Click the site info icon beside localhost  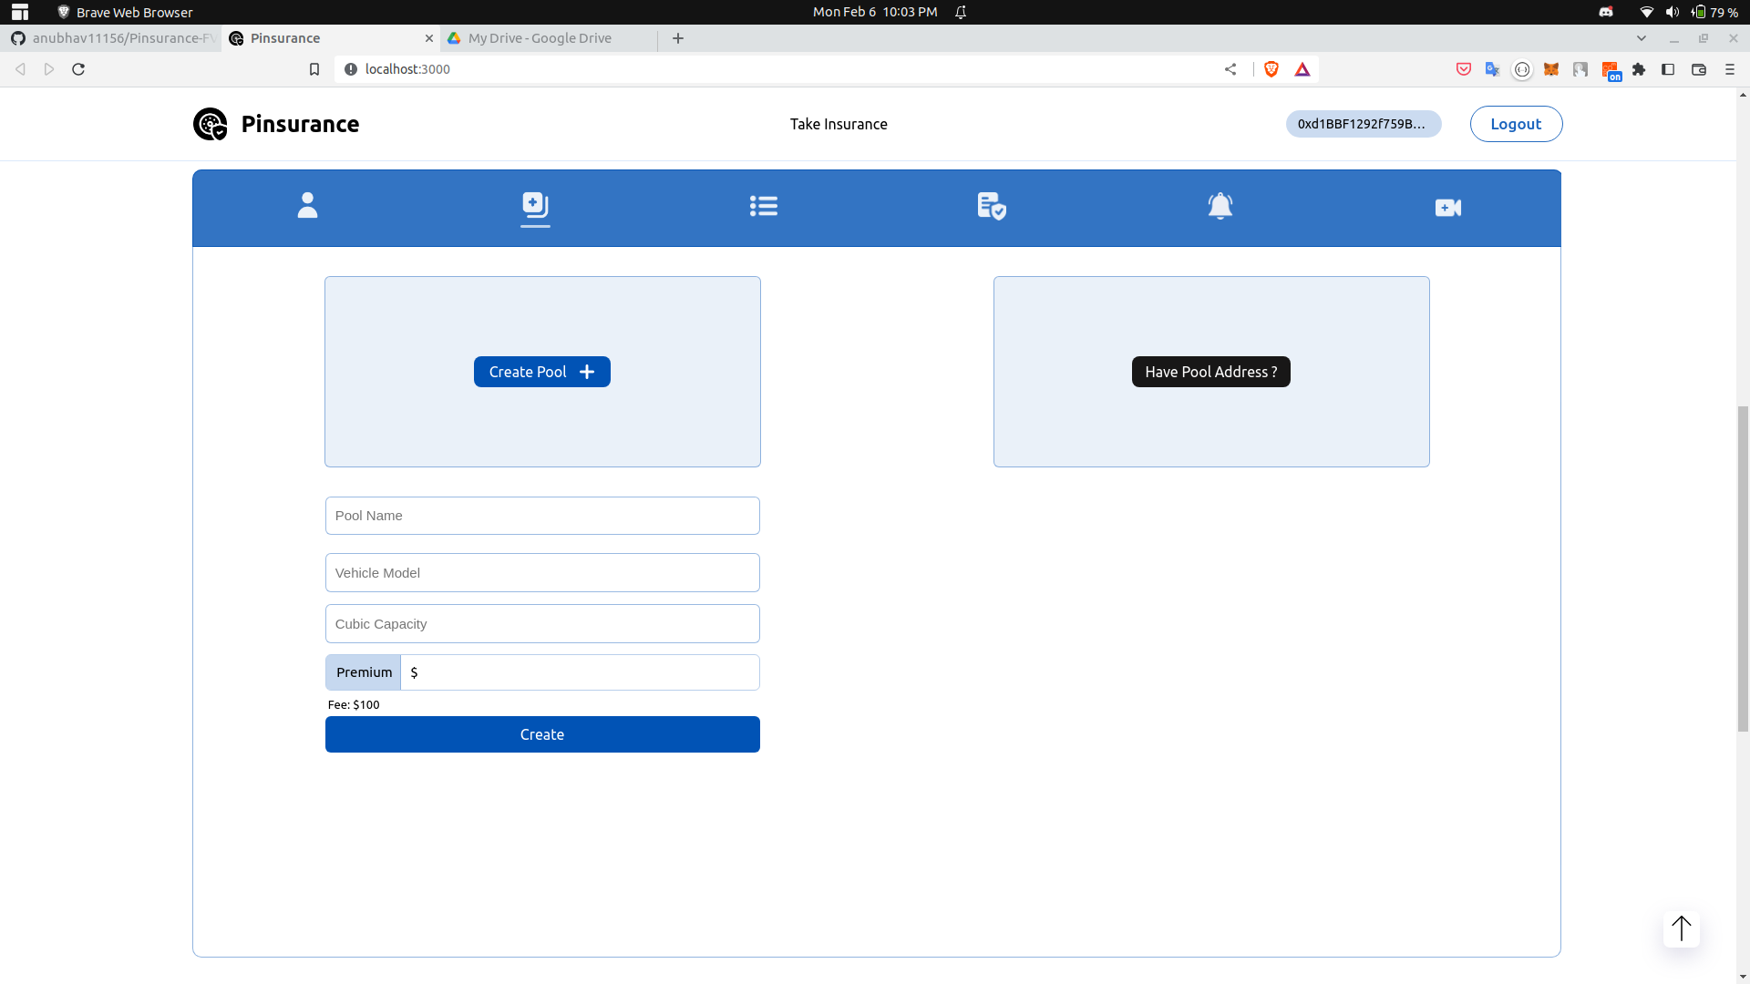click(351, 69)
